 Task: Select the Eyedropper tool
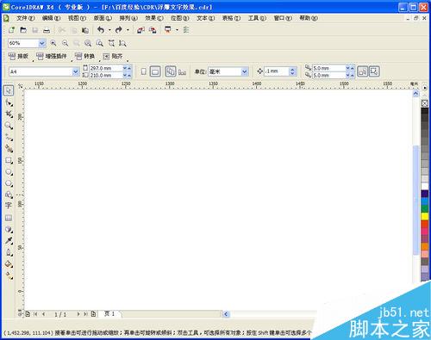(x=9, y=241)
